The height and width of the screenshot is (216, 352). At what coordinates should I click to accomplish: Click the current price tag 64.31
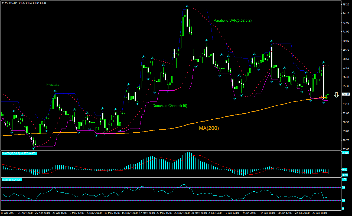(x=346, y=94)
